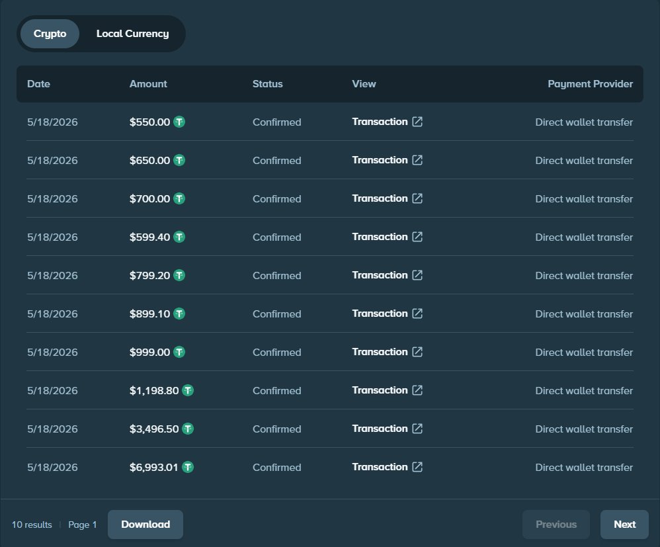Open the Transaction link for $899.10

click(380, 314)
